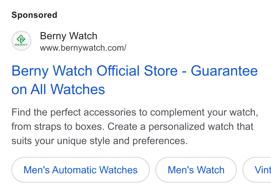Open the Berny Watch Official Store headline link

pos(135,80)
